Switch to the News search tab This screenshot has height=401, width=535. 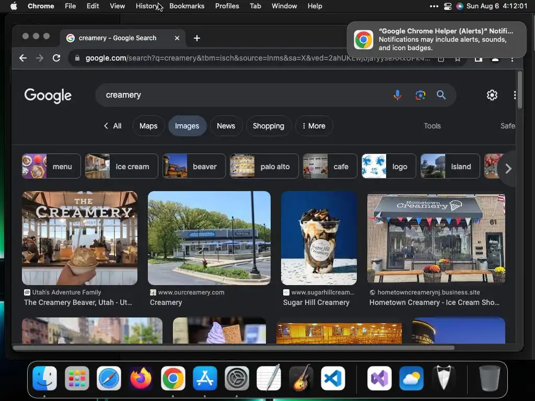point(226,126)
